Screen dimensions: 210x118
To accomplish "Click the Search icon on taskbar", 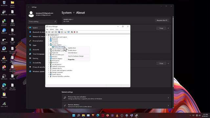I will (x=79, y=115).
